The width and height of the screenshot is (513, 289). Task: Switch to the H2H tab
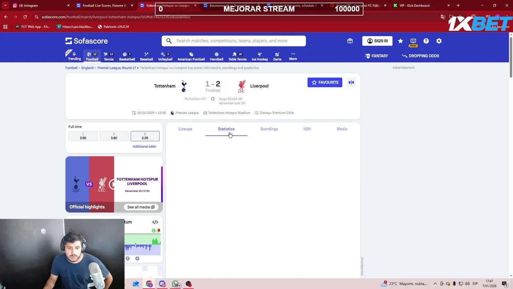[x=307, y=129]
